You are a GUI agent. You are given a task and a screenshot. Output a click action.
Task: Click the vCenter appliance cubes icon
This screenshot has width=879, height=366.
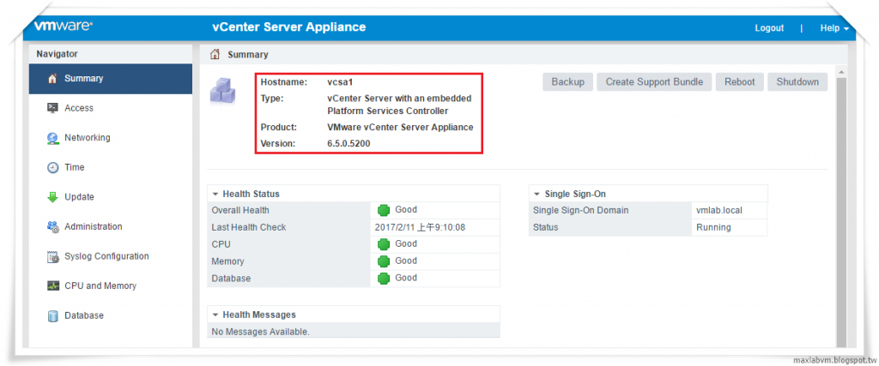point(222,91)
